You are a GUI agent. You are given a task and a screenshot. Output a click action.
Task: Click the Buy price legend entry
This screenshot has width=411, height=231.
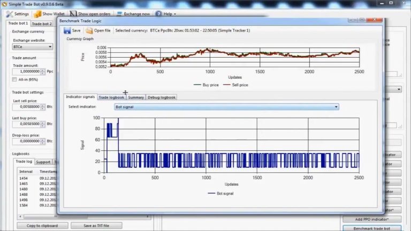(x=206, y=85)
